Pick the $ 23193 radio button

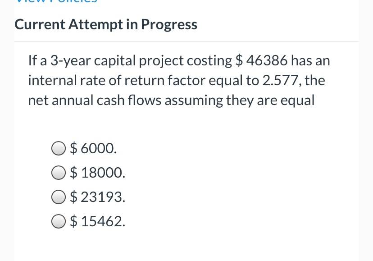click(x=58, y=197)
